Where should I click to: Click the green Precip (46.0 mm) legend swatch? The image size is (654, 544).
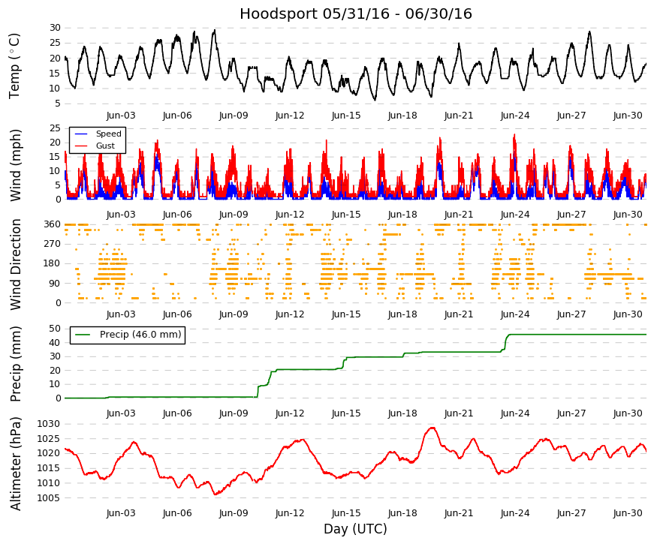coord(83,335)
